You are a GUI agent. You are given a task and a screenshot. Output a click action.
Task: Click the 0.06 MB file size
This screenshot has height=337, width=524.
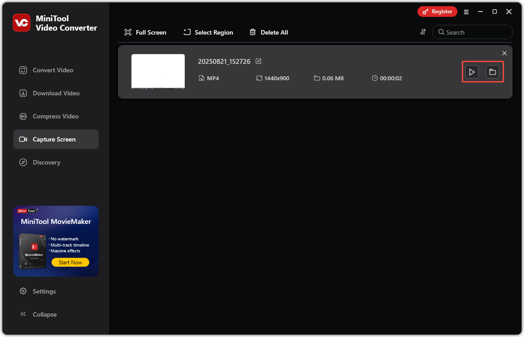333,78
